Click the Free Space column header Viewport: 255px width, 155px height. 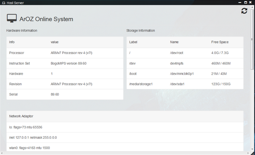pos(220,42)
